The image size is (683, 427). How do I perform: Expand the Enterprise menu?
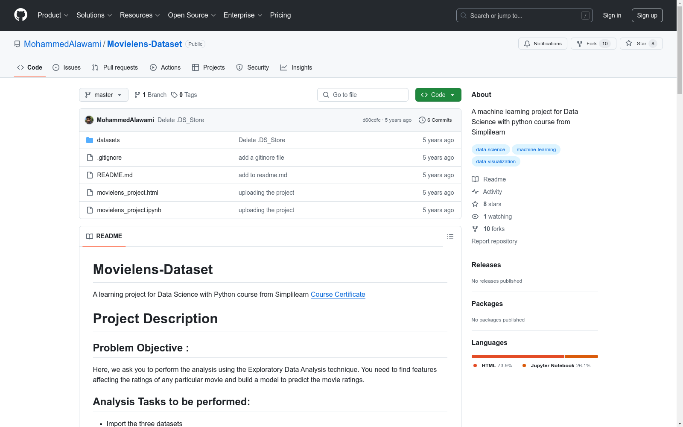pos(243,15)
